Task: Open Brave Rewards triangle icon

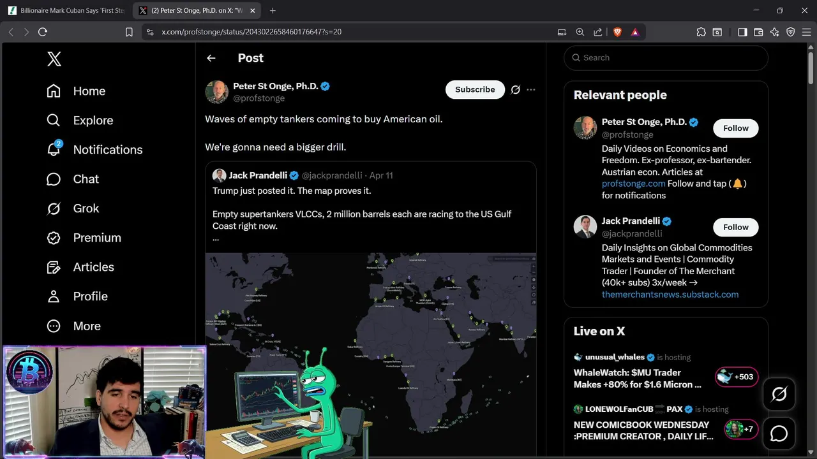Action: pyautogui.click(x=635, y=32)
